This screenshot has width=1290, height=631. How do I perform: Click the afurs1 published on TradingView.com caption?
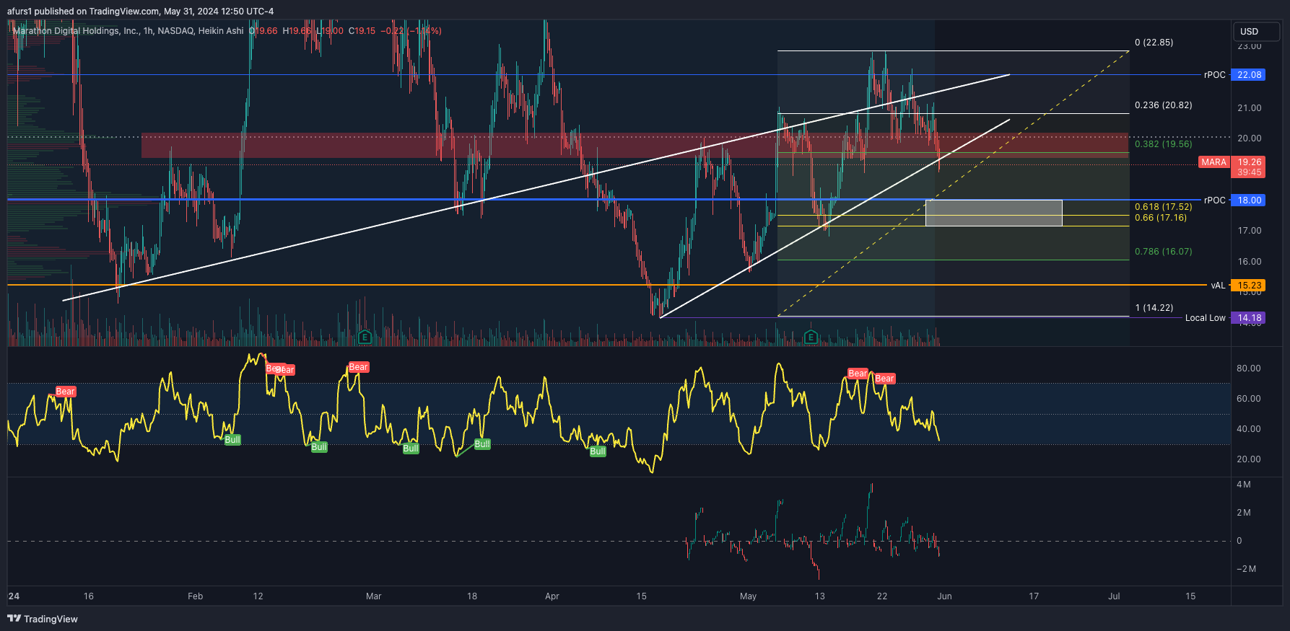coord(140,11)
